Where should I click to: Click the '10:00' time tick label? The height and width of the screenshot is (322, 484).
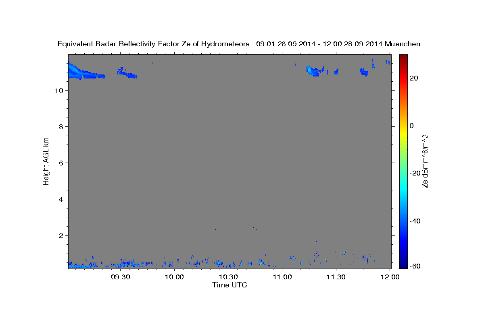pos(175,277)
